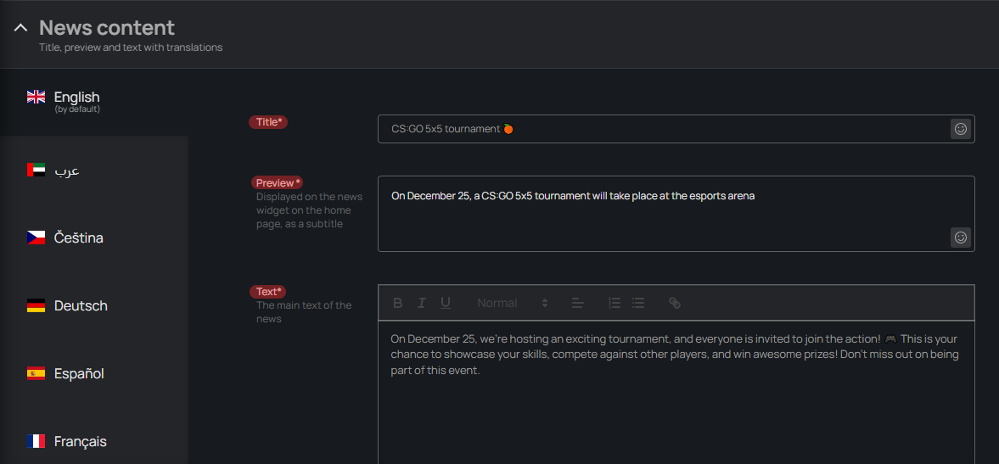Viewport: 999px width, 464px height.
Task: Open emoji picker for Title field
Action: [960, 129]
